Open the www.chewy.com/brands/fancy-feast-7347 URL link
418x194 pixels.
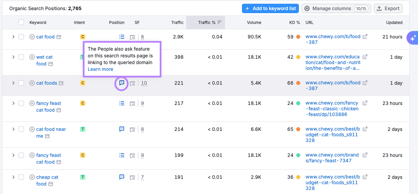(332, 158)
